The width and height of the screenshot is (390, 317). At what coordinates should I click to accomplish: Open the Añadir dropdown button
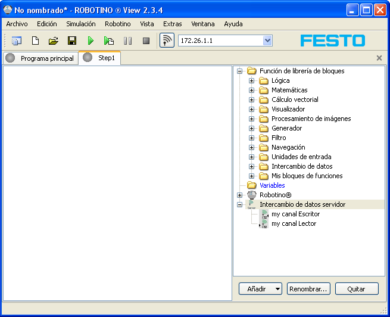point(260,289)
